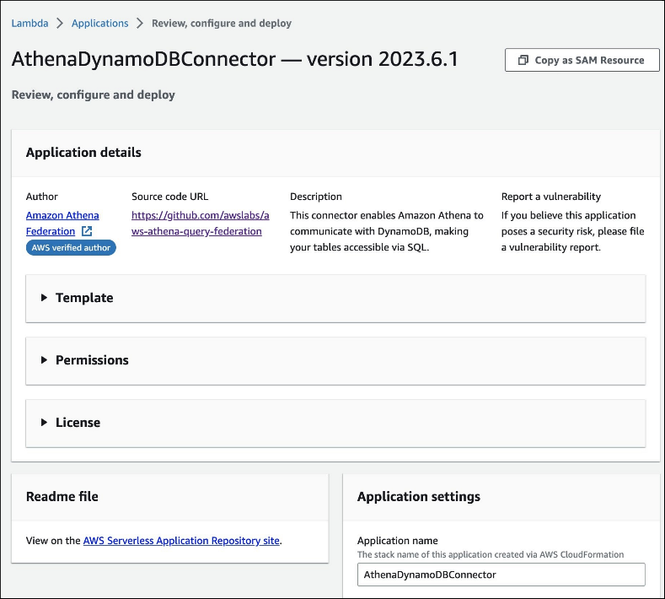Click the Application settings panel header
Viewport: 665px width, 599px height.
[x=419, y=497]
